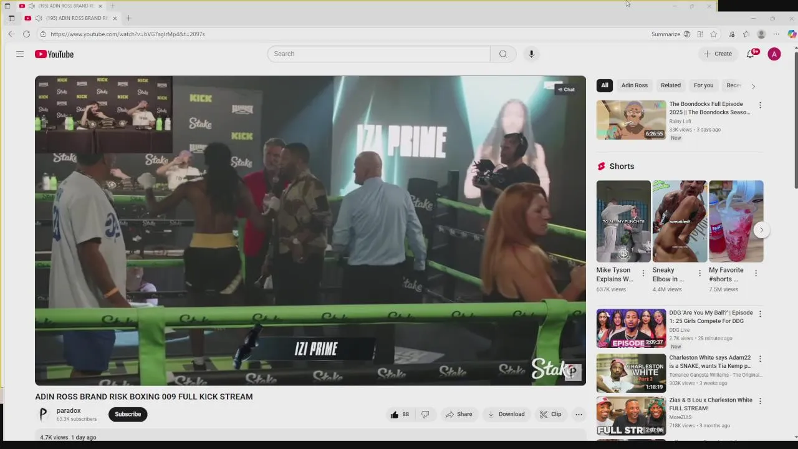Open the account avatar menu
798x449 pixels.
[774, 54]
